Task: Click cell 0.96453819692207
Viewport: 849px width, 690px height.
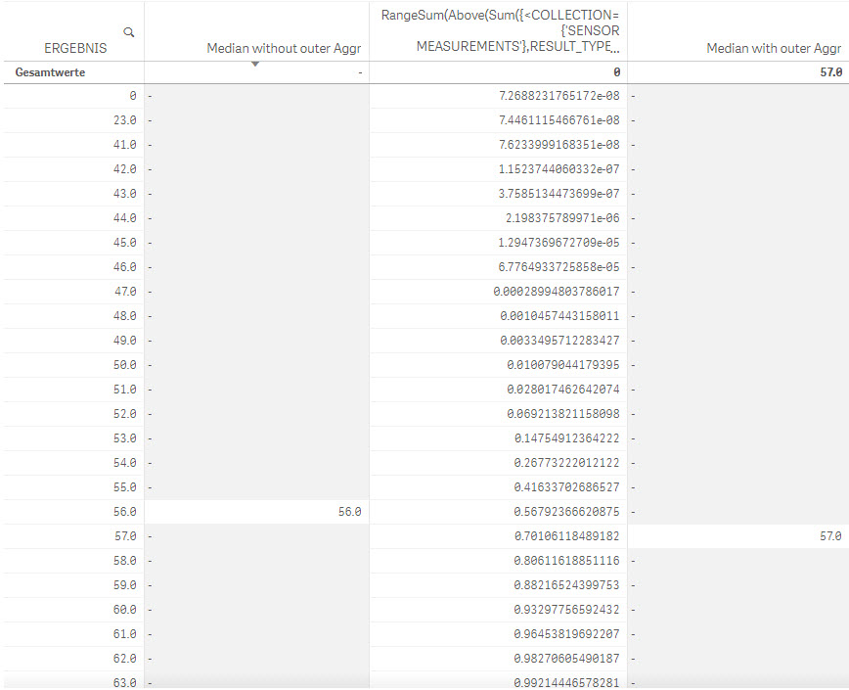Action: click(x=567, y=634)
